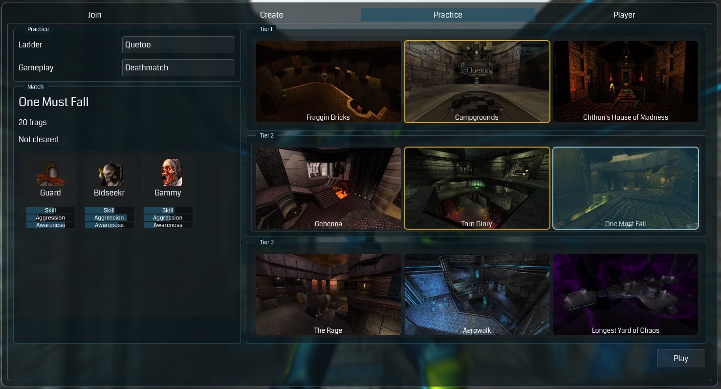Open the Ladder dropdown set to Quetoo
The height and width of the screenshot is (389, 721).
coord(178,44)
